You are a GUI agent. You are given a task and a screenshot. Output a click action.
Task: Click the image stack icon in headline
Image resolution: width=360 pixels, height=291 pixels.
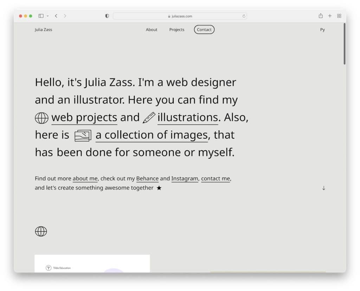[83, 135]
